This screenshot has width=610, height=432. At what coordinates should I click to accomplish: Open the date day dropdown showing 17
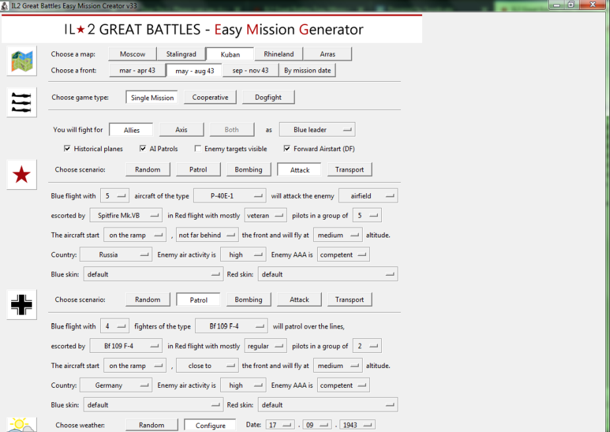[x=280, y=425]
